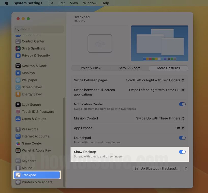Image resolution: width=208 pixels, height=193 pixels.
Task: Click Set Up Bluetooth Trackpad
Action: 156,168
